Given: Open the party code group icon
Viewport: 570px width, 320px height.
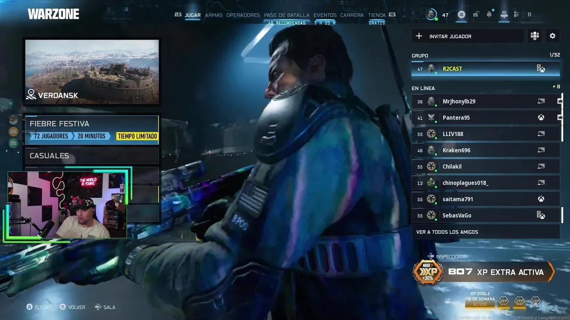Looking at the screenshot, I should click(535, 36).
